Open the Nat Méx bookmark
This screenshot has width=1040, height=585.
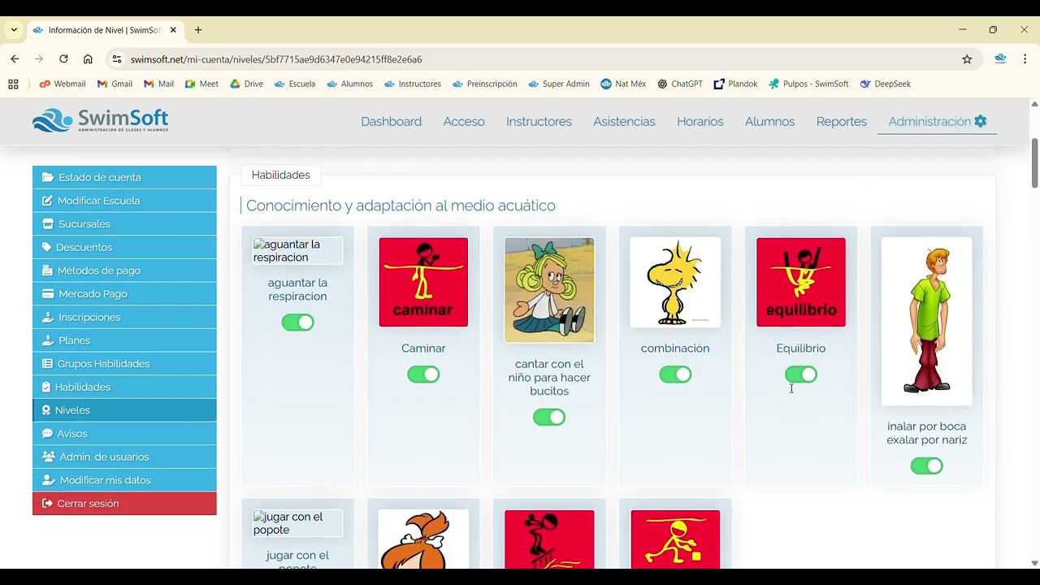[623, 84]
